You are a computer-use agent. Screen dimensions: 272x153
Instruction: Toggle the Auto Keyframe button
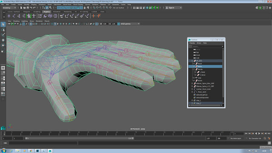point(265,138)
